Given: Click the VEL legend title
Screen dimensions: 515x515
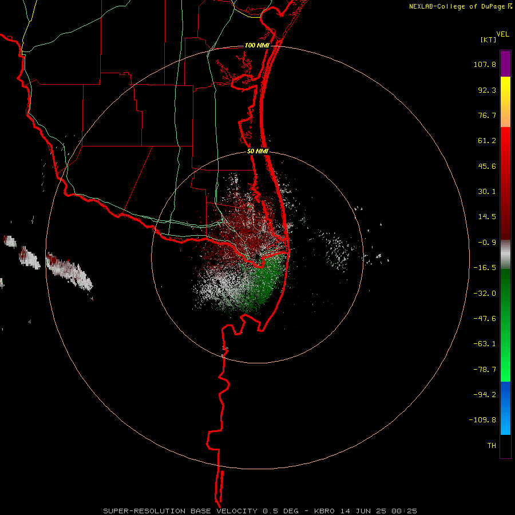Looking at the screenshot, I should pyautogui.click(x=502, y=34).
